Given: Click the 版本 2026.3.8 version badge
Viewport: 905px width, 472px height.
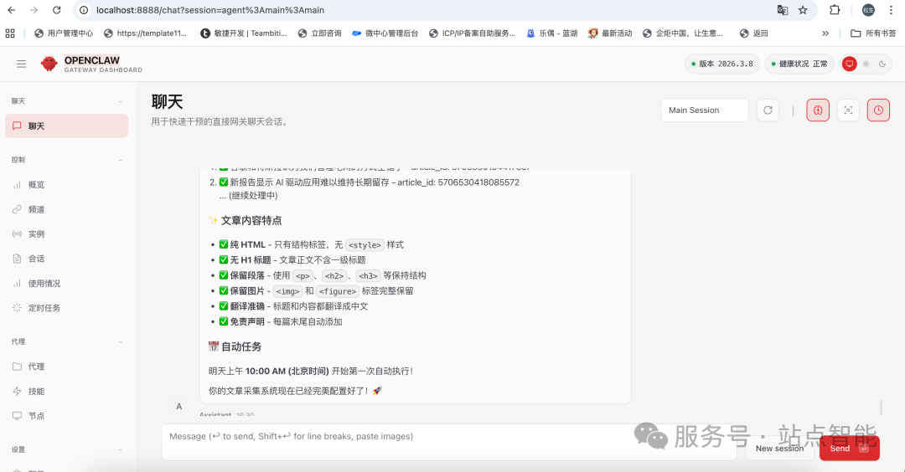Looking at the screenshot, I should [x=722, y=64].
